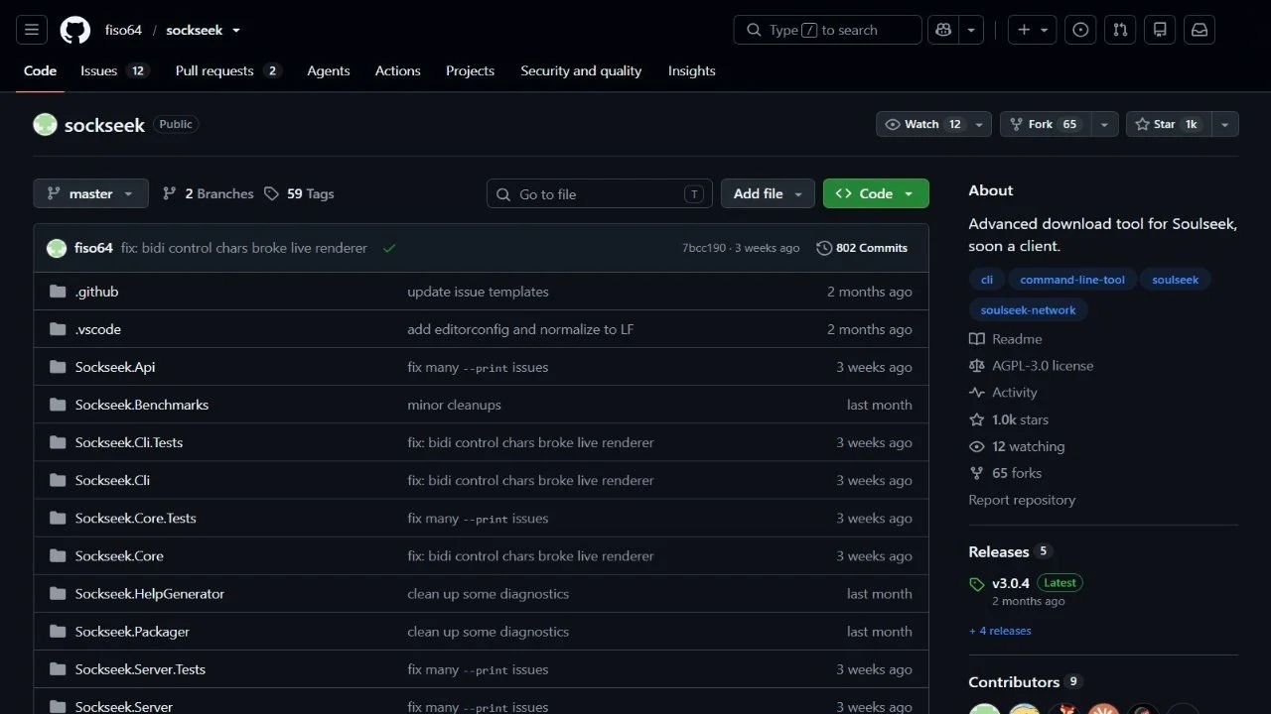Open the Pull requests tab
1271x714 pixels.
tap(228, 70)
